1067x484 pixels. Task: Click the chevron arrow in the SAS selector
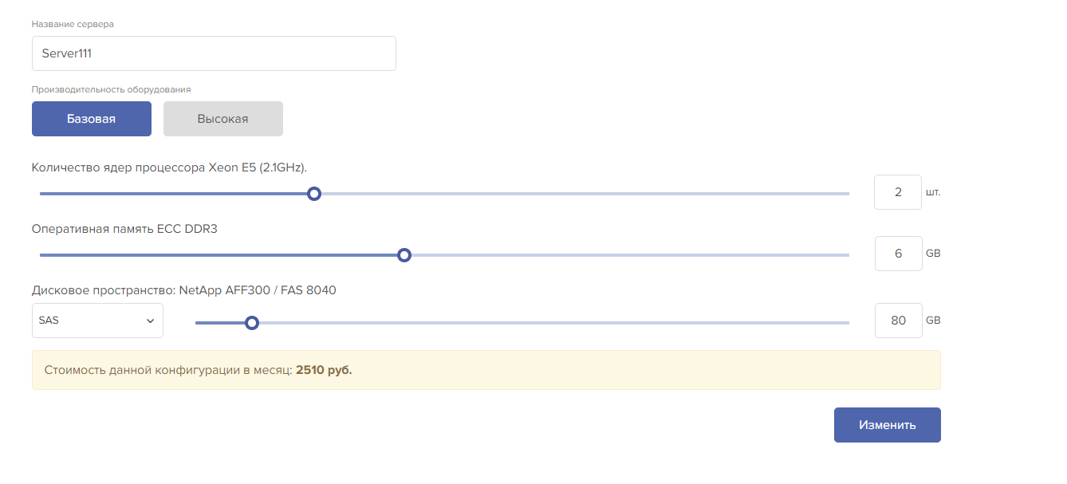(x=150, y=321)
